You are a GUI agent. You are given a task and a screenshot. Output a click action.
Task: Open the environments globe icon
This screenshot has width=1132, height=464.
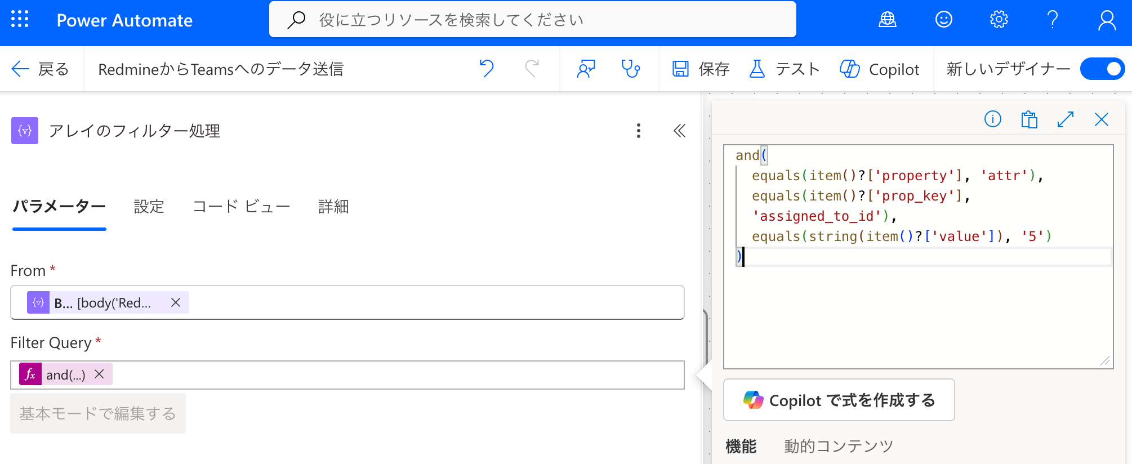888,20
